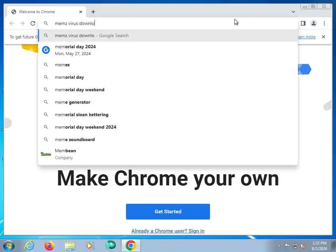This screenshot has height=252, width=336.
Task: Show hidden tray icons arrow
Action: [279, 246]
